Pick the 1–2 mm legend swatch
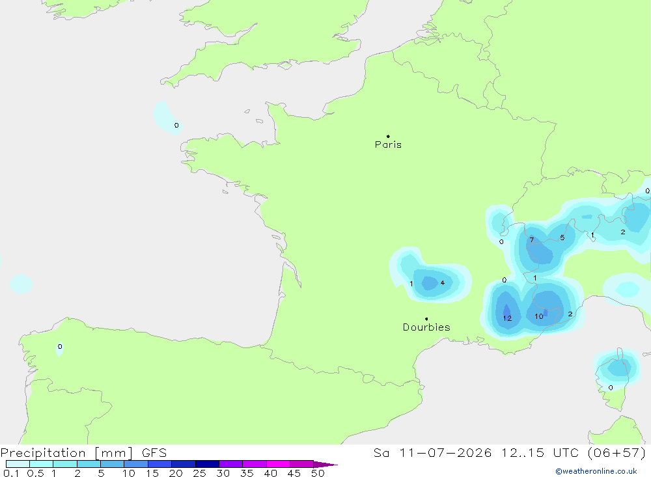Screen dimensions: 651x477 [x=65, y=464]
